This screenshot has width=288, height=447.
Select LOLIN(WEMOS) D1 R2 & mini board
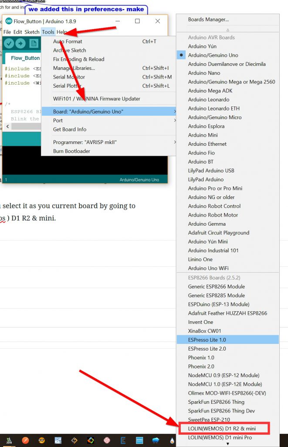point(222,429)
